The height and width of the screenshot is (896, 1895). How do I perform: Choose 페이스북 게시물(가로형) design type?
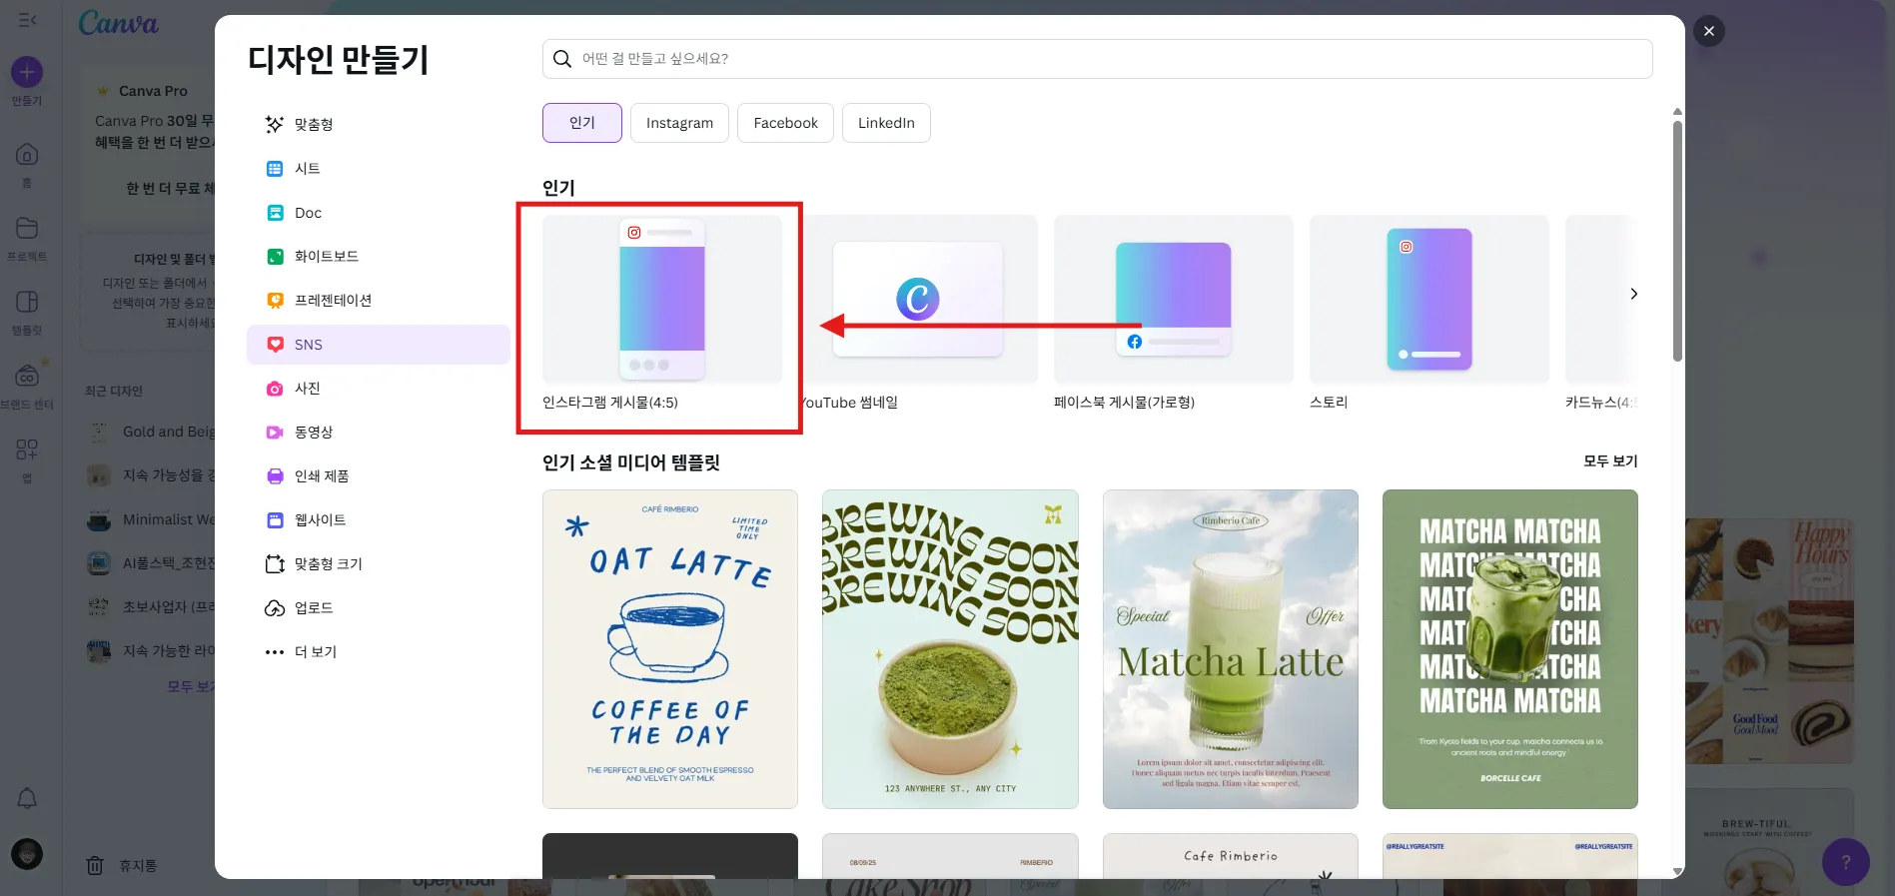tap(1174, 313)
